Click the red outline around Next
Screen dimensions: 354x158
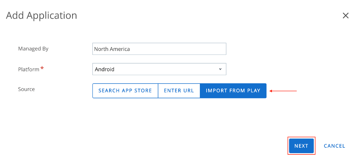(x=301, y=138)
